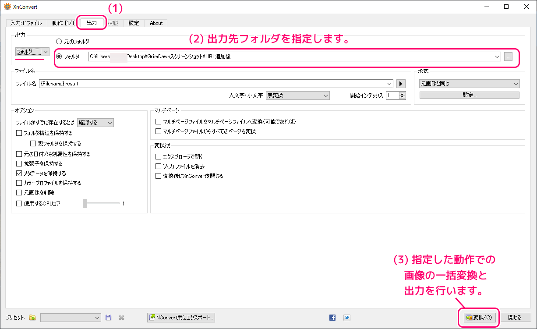Click the delete preset X icon

122,318
